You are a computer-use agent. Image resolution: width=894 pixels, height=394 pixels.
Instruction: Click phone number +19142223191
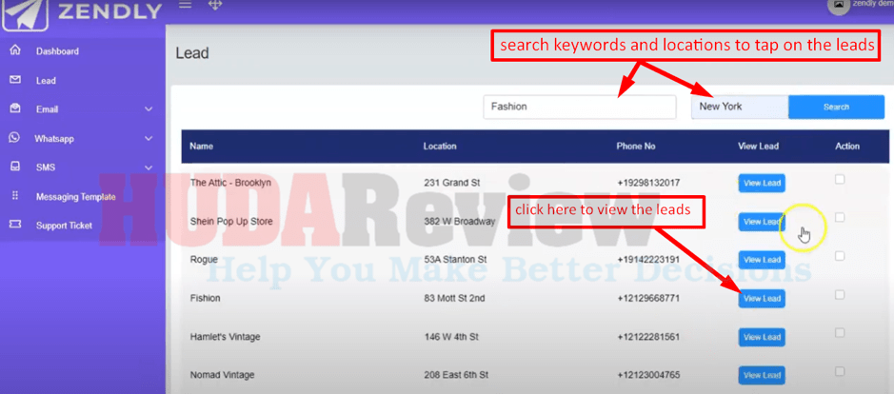[648, 260]
